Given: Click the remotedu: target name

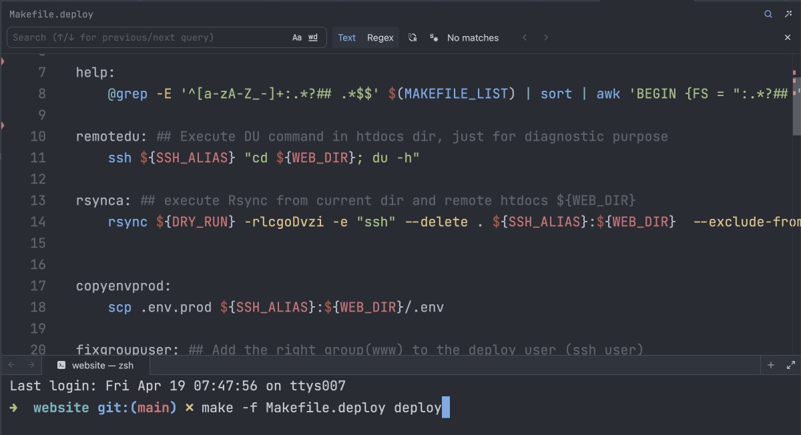Looking at the screenshot, I should 112,136.
